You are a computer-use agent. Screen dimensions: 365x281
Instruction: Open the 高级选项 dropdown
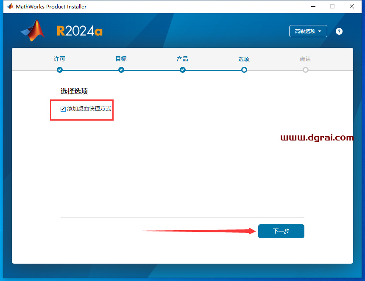308,31
